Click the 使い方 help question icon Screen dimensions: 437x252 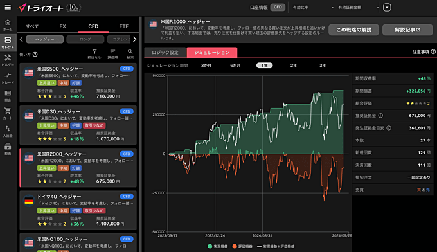(x=35, y=55)
